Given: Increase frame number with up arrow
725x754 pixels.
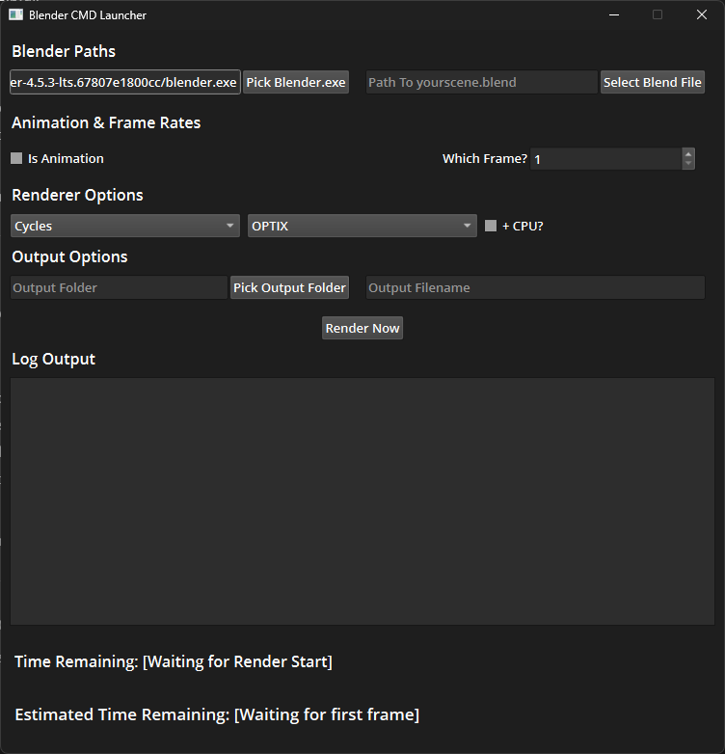Looking at the screenshot, I should 688,154.
